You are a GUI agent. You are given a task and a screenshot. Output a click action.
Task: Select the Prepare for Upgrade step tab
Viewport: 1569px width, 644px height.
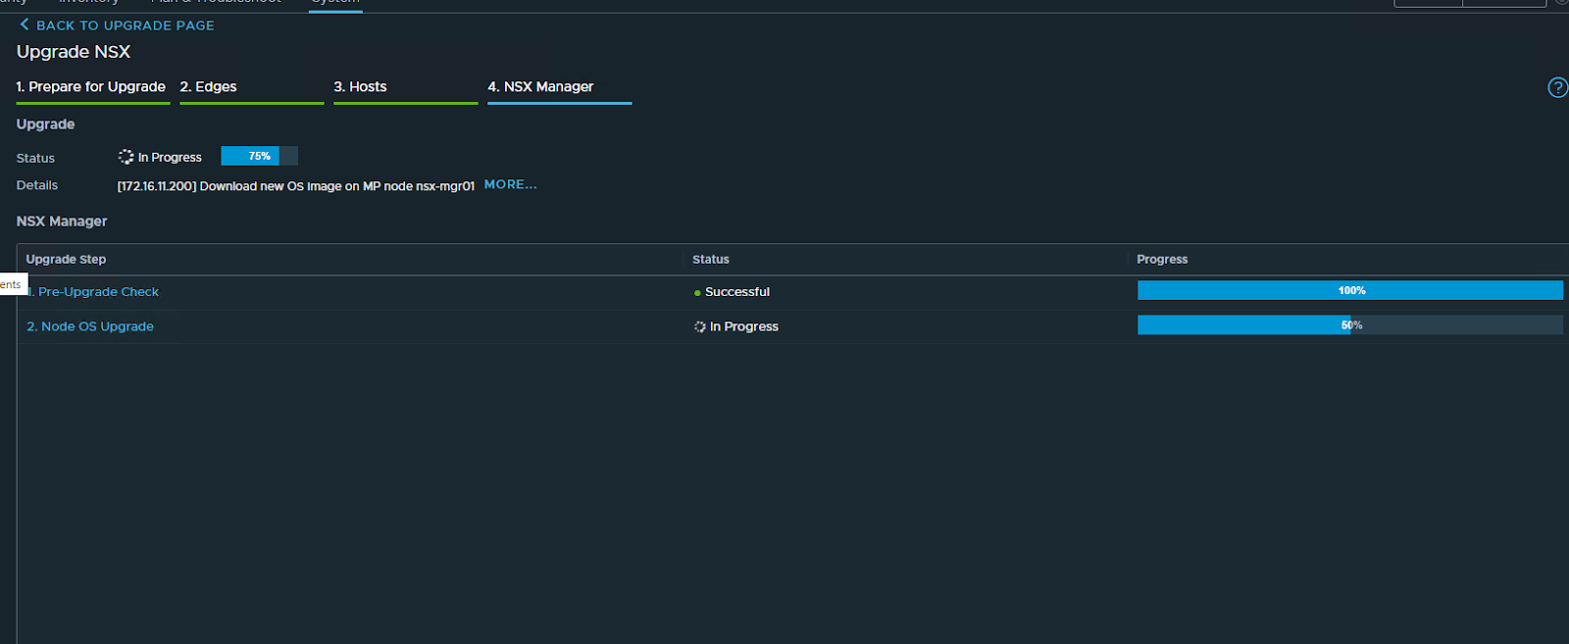pos(91,86)
